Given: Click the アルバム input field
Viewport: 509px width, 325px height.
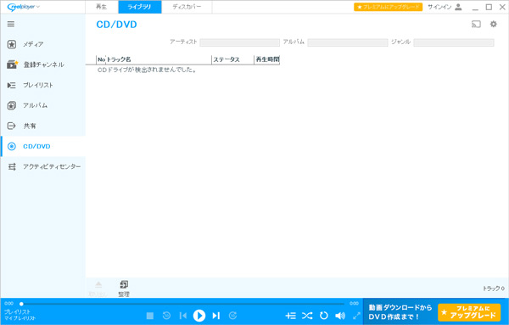Looking at the screenshot, I should (x=348, y=42).
